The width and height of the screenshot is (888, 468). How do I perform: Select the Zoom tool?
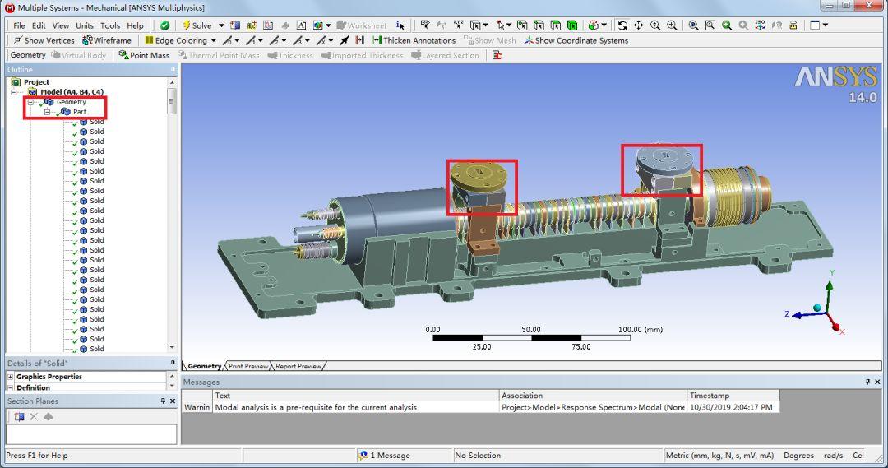[x=655, y=25]
